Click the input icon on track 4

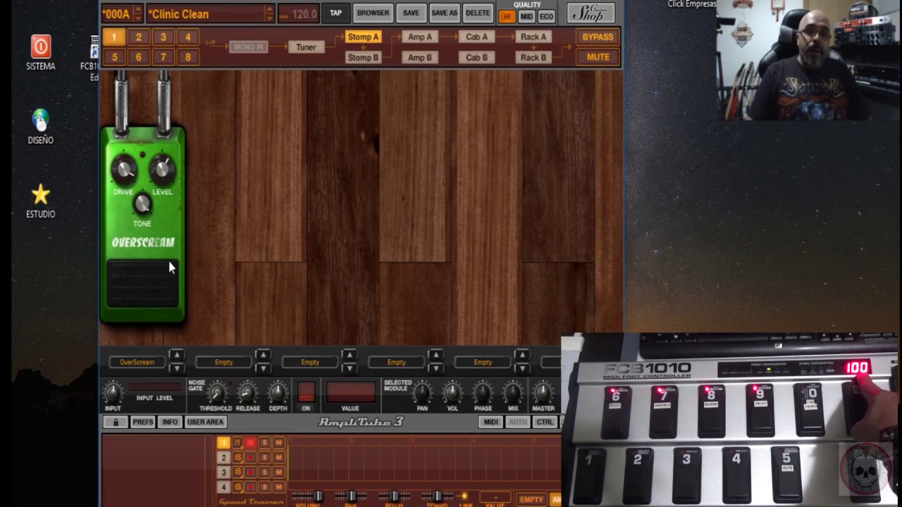[237, 487]
